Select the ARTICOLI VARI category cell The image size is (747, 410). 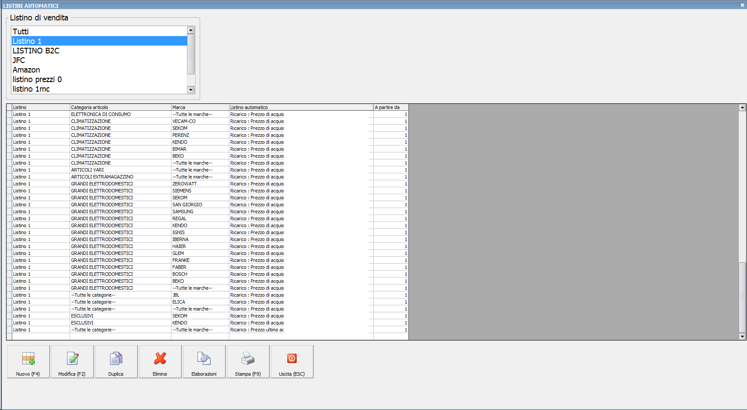pos(121,170)
